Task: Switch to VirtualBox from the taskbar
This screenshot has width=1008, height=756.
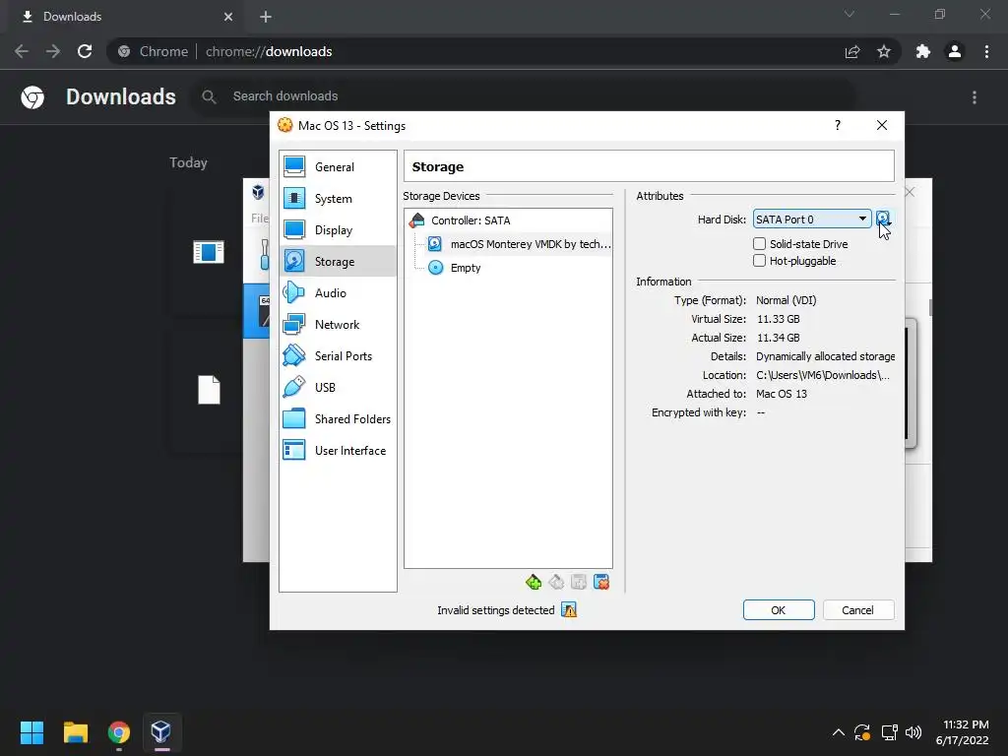Action: click(161, 732)
